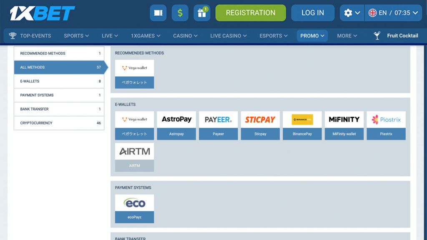
Task: Open the bet slip ticket icon
Action: [x=158, y=13]
